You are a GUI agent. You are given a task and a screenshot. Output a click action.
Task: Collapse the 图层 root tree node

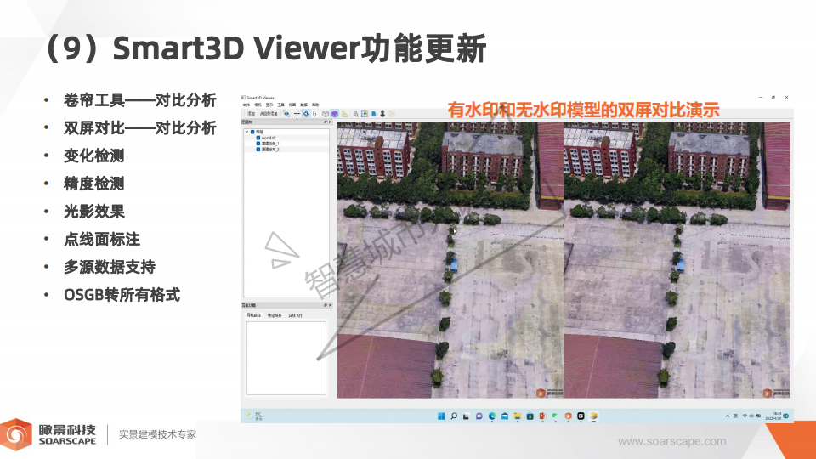pos(246,132)
